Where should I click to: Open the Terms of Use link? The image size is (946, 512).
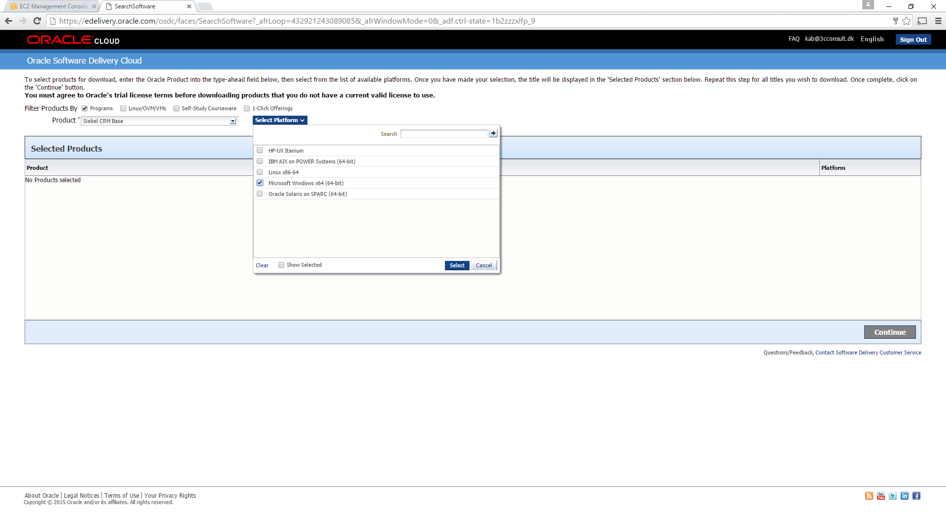tap(122, 496)
